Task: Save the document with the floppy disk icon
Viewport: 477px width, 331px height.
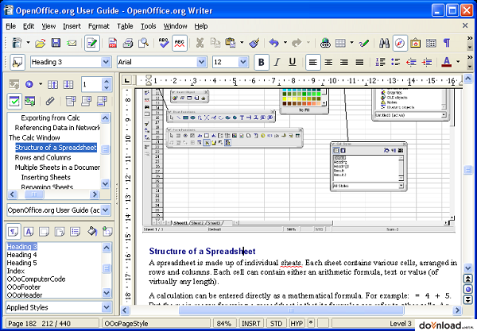Action: [56, 43]
